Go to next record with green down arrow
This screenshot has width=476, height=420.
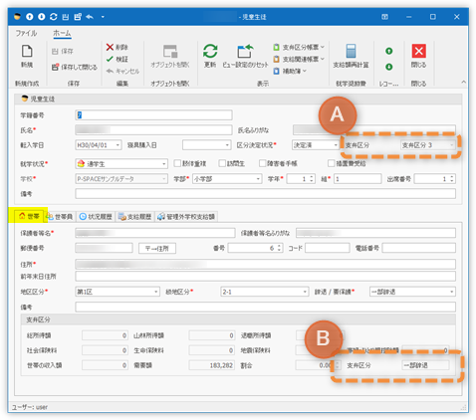[x=389, y=67]
